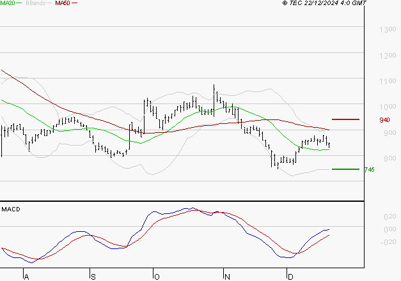The image size is (401, 281).
Task: Click the 1300 price axis label
Action: point(388,29)
